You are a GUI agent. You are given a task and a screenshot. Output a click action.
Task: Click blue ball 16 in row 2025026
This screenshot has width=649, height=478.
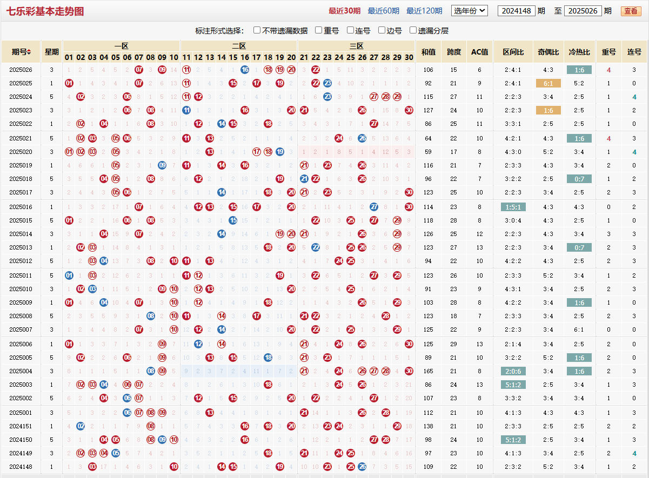[245, 70]
